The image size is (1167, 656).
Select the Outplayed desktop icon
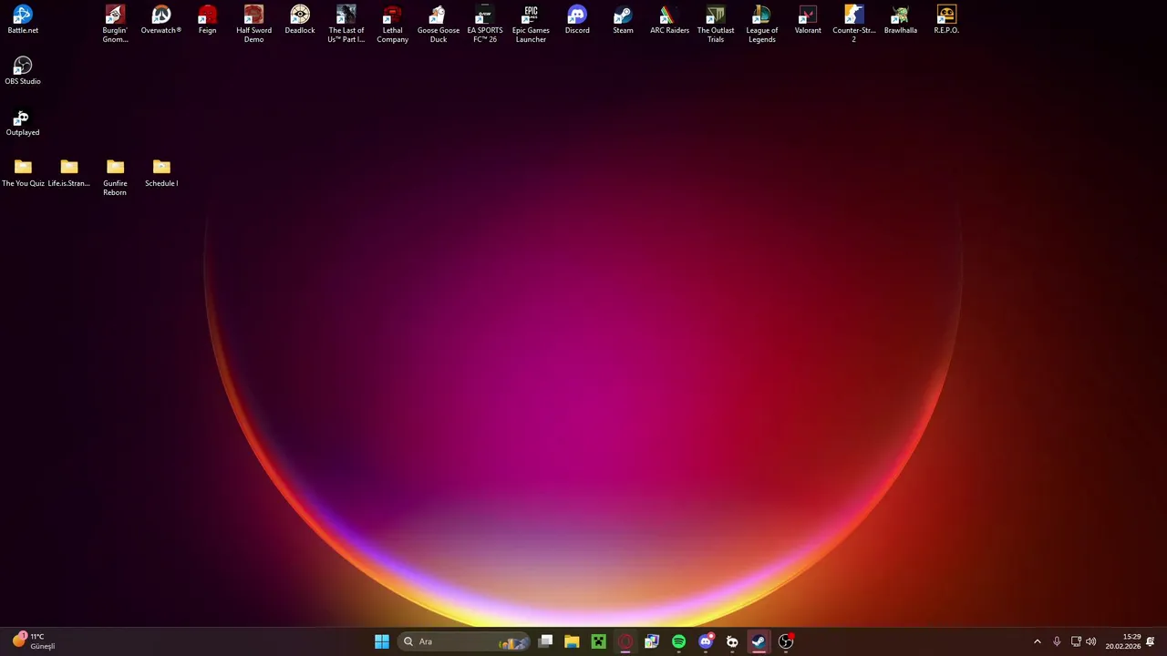click(x=23, y=123)
